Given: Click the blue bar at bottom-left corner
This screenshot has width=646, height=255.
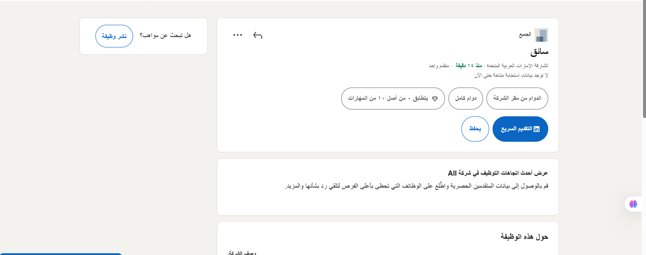Looking at the screenshot, I should coord(61,254).
